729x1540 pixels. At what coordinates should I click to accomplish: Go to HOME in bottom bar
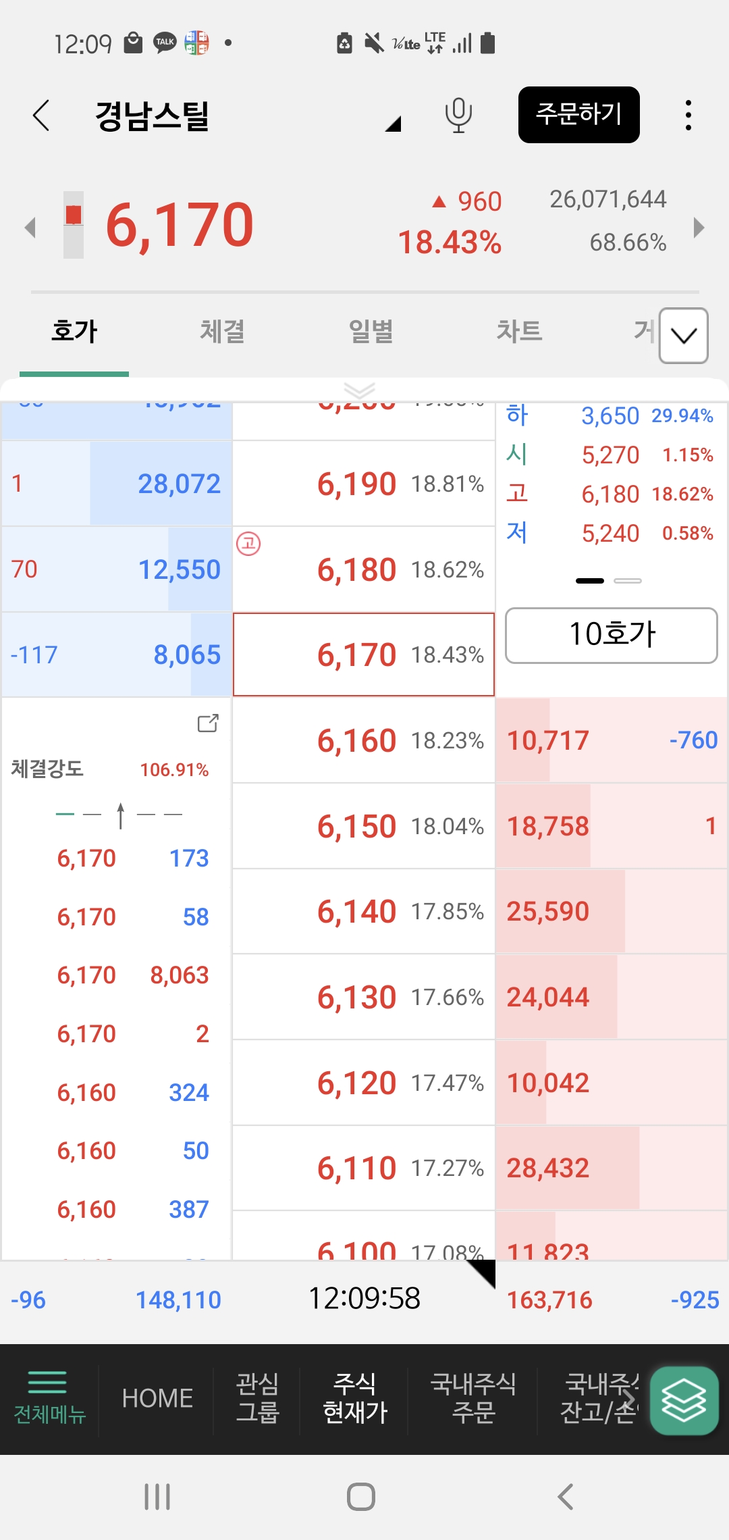(x=157, y=1397)
